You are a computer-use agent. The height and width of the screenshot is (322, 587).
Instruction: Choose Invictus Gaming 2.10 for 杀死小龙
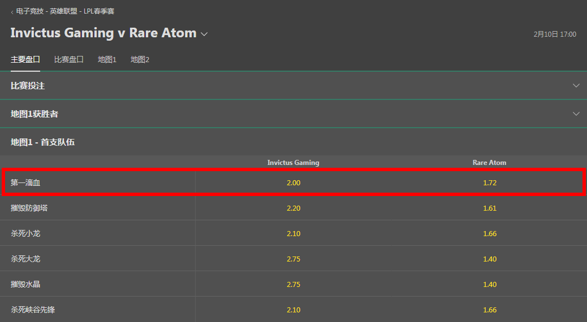pos(293,233)
